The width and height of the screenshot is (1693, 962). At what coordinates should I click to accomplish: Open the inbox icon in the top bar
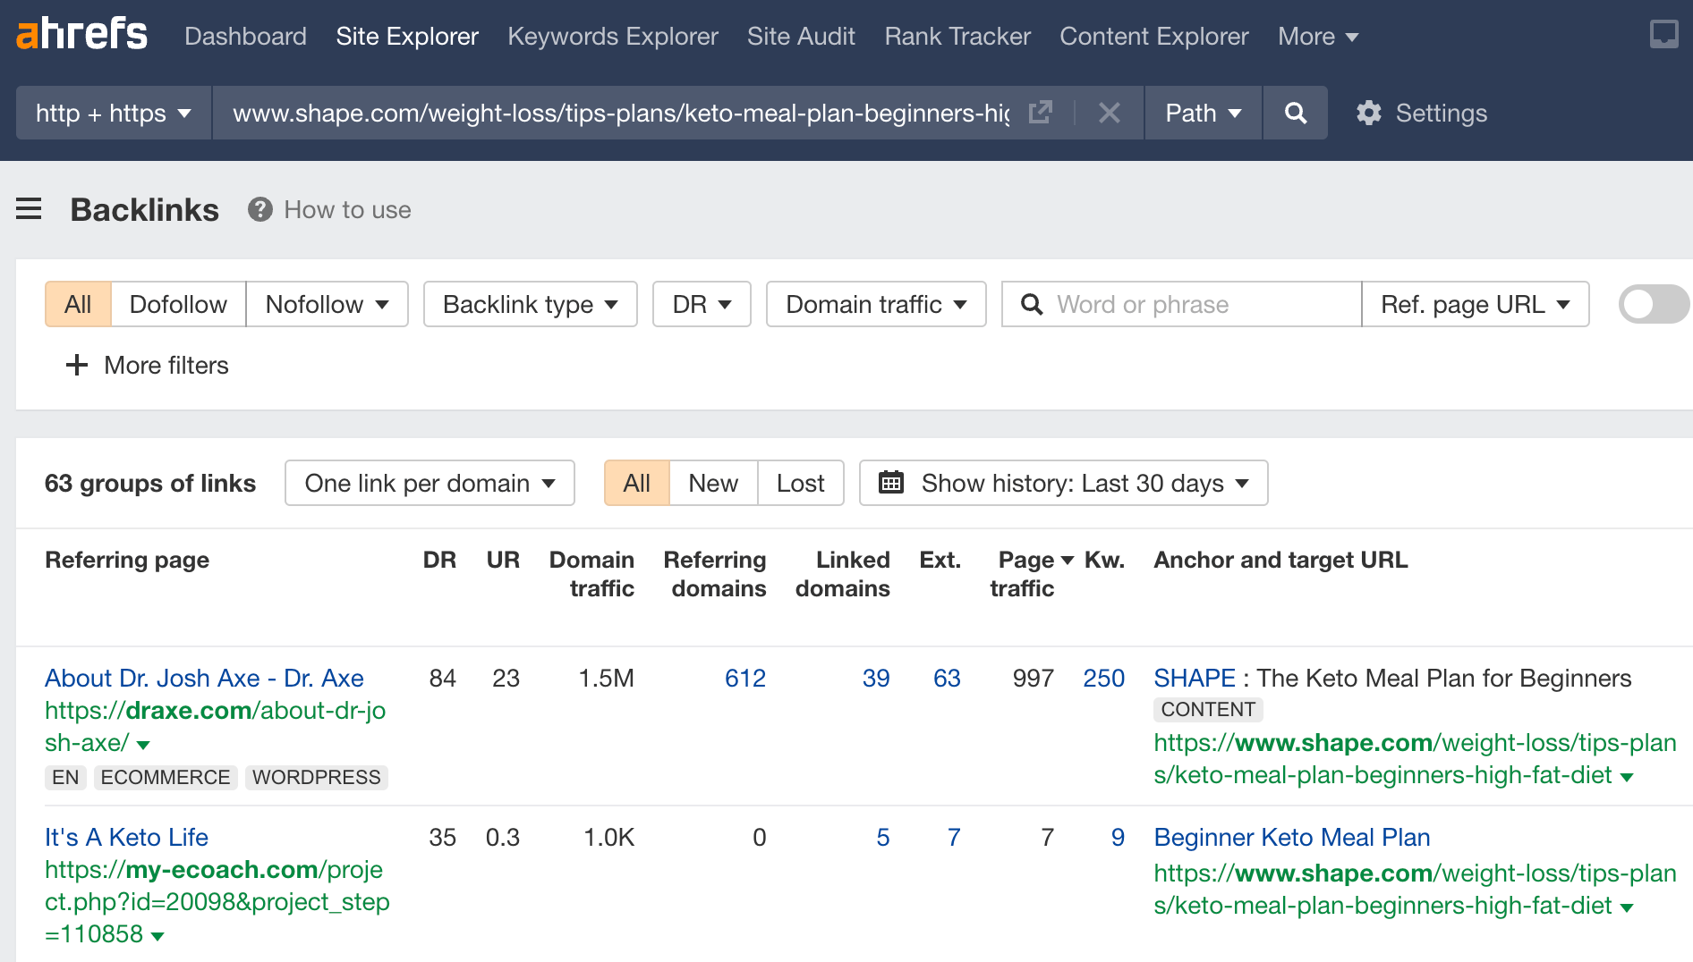point(1664,36)
